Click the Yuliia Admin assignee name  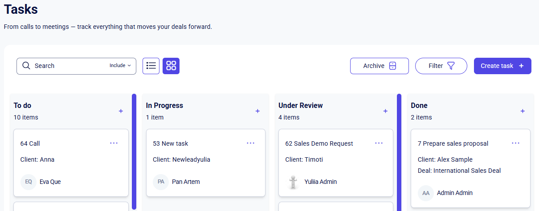pos(321,182)
